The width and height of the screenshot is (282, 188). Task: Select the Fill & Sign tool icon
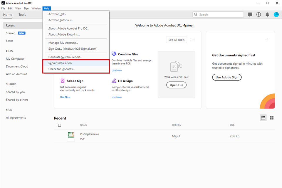114,80
